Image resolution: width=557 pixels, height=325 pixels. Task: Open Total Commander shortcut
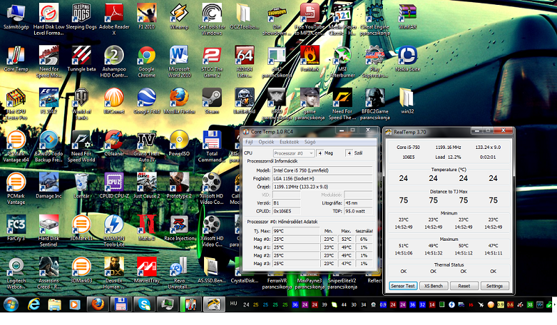(212, 147)
